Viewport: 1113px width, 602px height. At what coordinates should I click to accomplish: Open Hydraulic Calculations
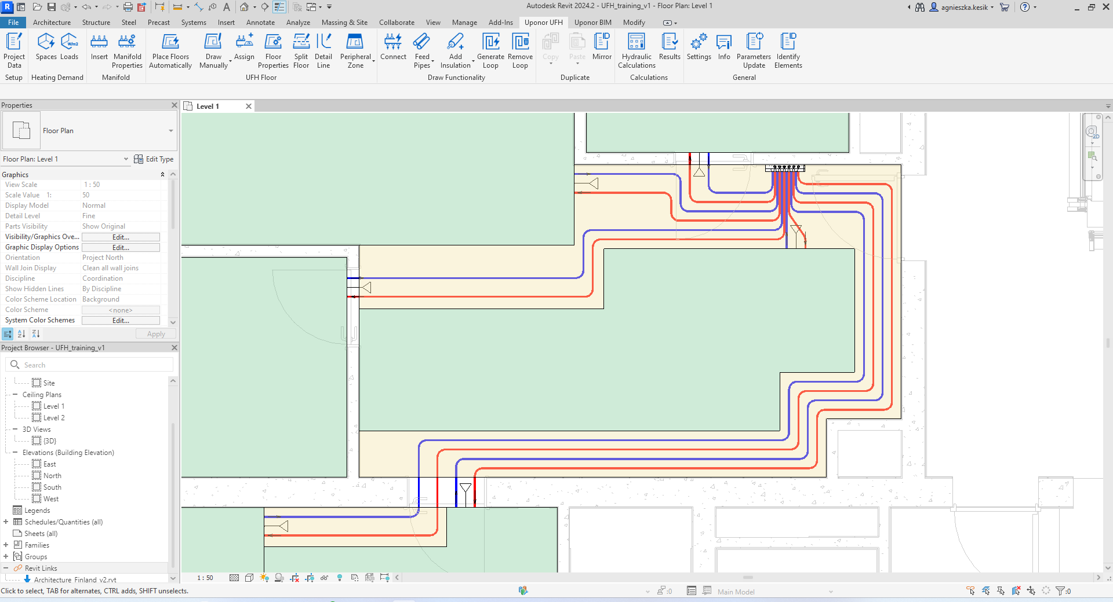coord(636,50)
